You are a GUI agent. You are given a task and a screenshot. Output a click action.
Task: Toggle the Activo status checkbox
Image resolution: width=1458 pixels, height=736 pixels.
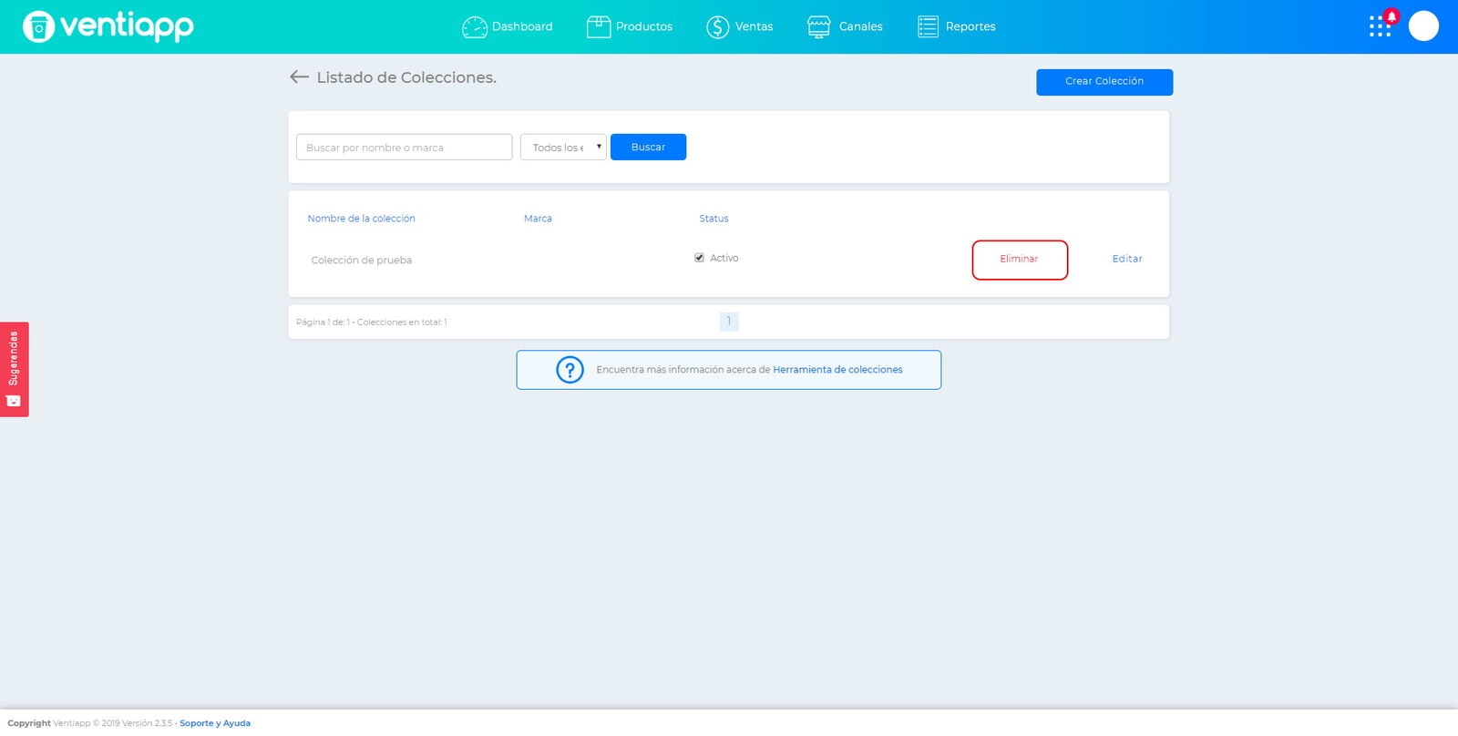tap(699, 258)
